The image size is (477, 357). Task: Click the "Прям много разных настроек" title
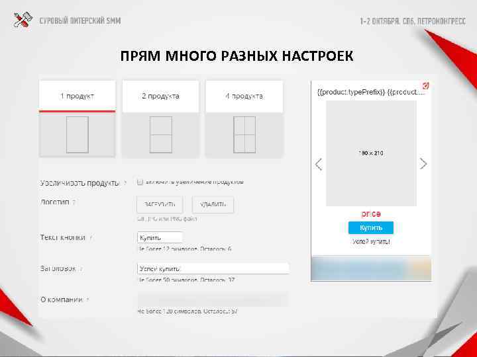click(x=237, y=56)
